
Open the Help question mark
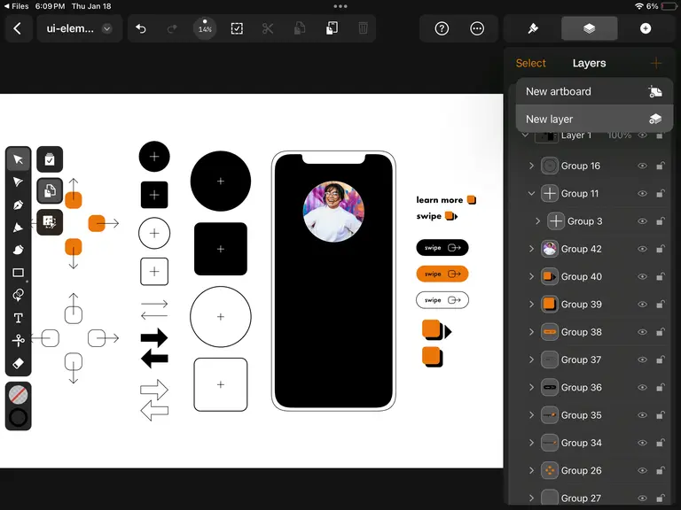(442, 28)
